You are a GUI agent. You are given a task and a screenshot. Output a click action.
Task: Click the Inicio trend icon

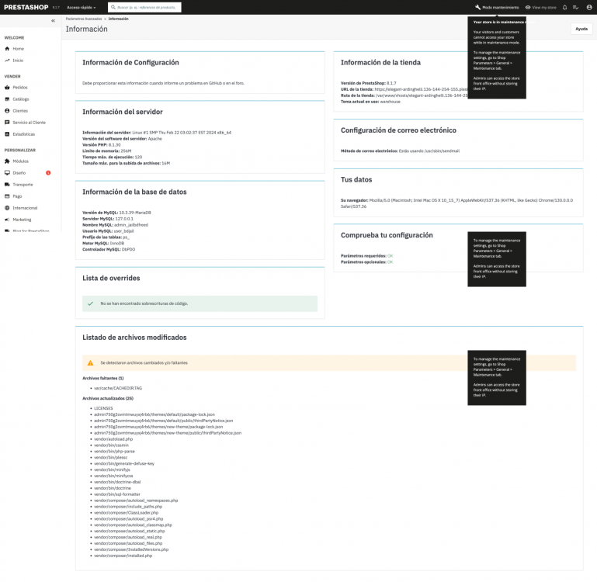click(x=7, y=61)
